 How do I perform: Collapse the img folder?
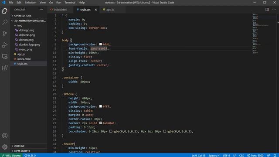[x=20, y=25]
